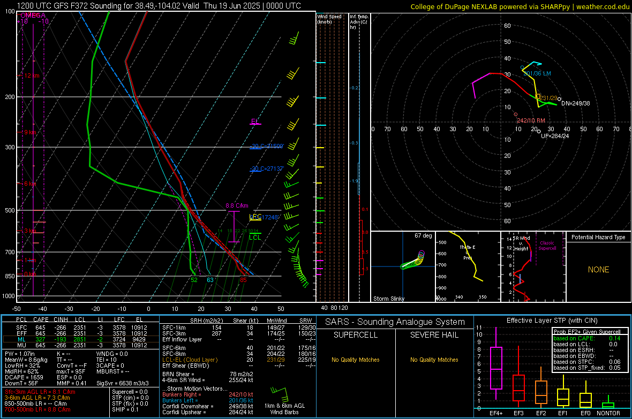Image resolution: width=632 pixels, height=419 pixels.
Task: Click the Classic Supercell label
Action: (x=547, y=246)
